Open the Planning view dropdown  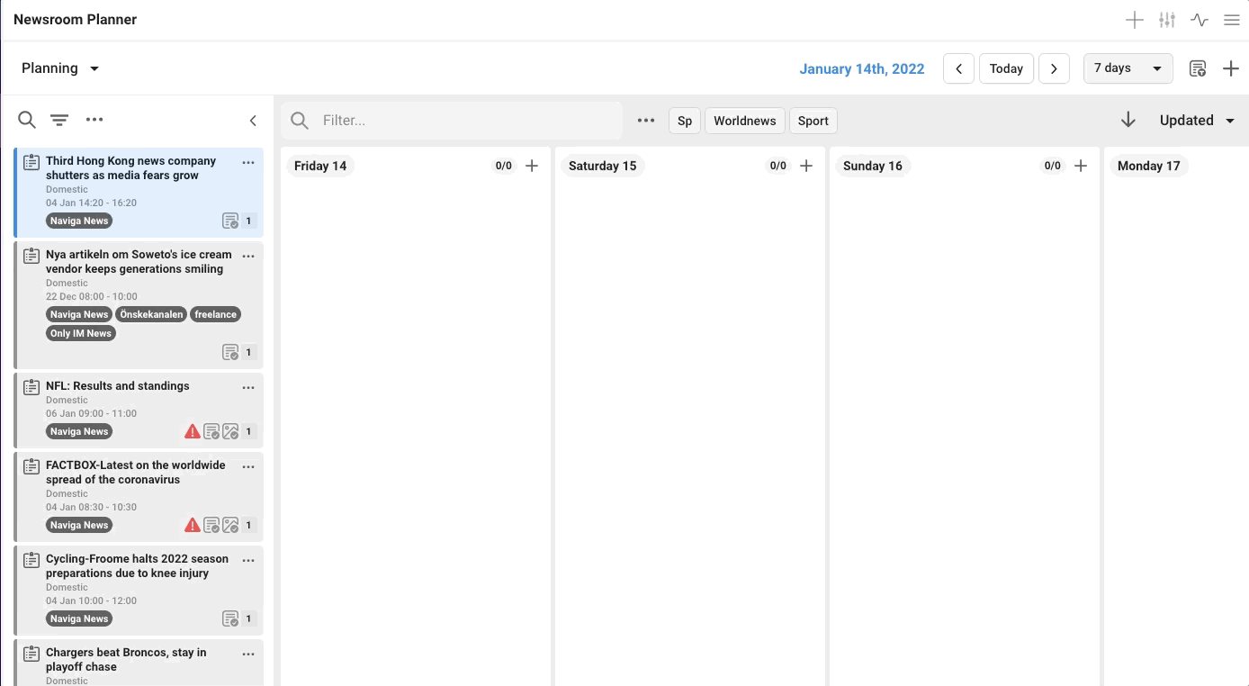pos(60,68)
